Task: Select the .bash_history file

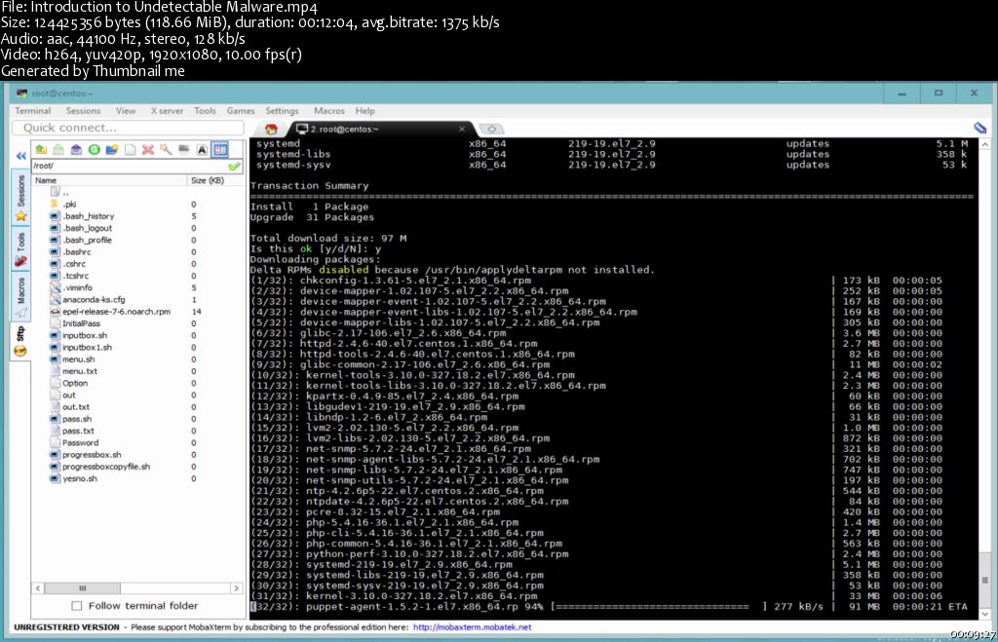Action: click(x=82, y=216)
